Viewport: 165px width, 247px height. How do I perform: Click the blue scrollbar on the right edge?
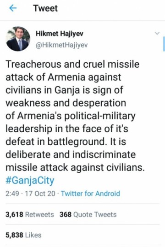[x=164, y=44]
